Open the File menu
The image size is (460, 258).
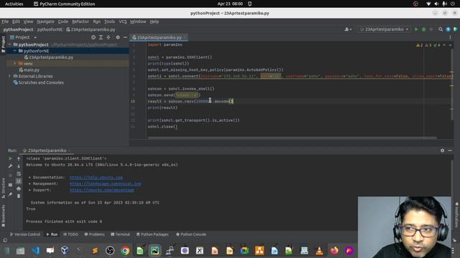point(5,21)
